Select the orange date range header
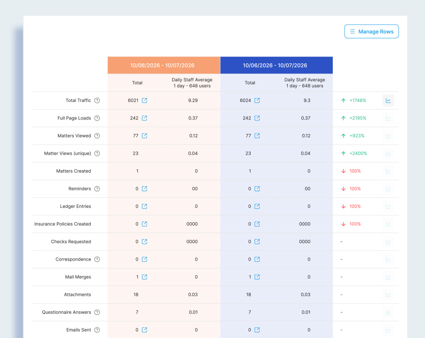The height and width of the screenshot is (338, 425). (x=164, y=65)
